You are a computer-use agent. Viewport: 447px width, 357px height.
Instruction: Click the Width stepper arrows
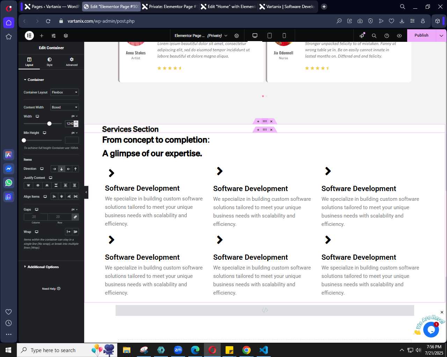point(76,123)
